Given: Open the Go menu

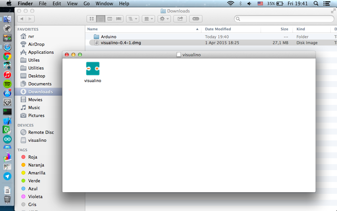Looking at the screenshot, I should tap(87, 3).
